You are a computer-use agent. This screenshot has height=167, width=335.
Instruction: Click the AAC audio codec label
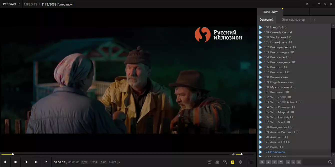click(x=103, y=162)
